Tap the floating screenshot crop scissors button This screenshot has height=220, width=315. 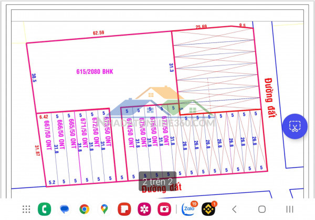tap(295, 126)
